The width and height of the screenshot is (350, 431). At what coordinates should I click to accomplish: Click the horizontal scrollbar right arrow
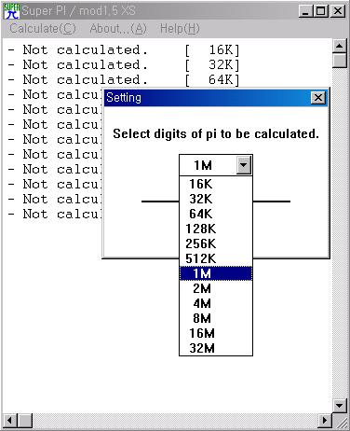[325, 421]
